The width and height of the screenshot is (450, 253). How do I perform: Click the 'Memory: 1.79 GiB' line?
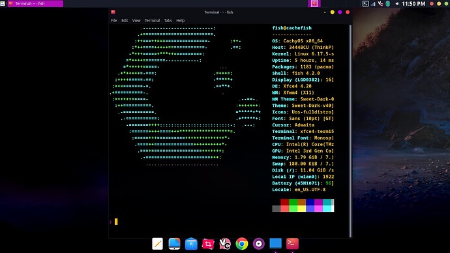point(303,158)
